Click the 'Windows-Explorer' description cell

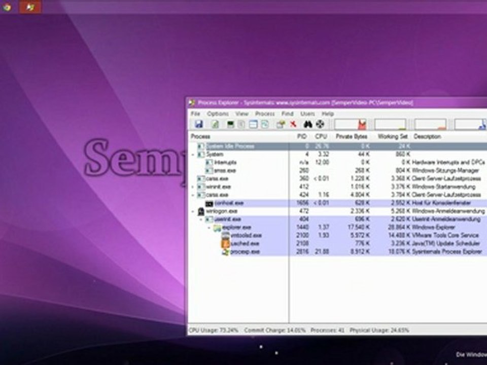coord(433,228)
